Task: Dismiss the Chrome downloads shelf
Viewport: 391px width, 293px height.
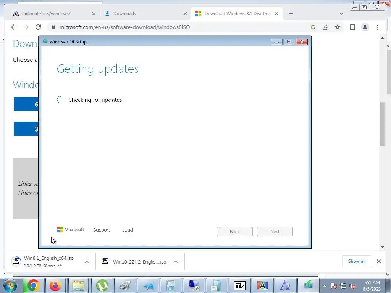Action: (x=378, y=261)
